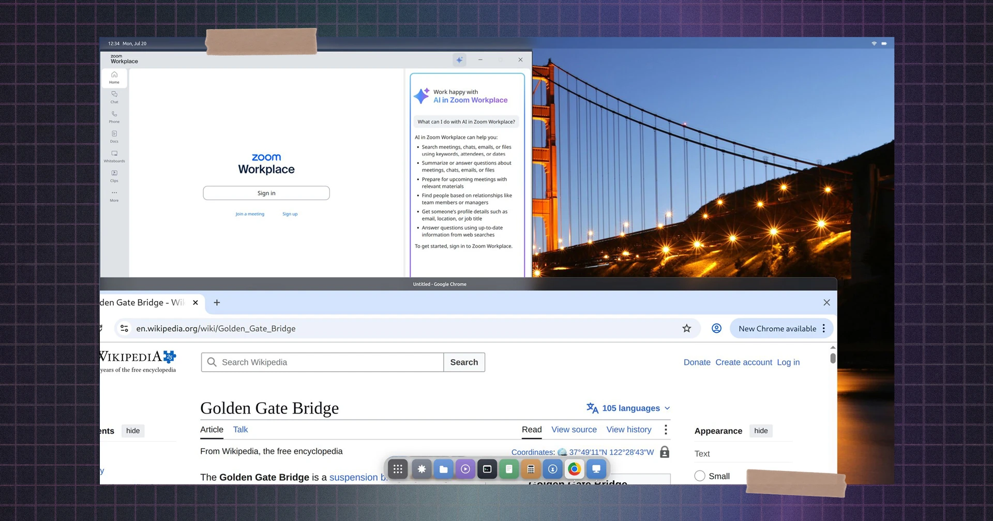Switch to the Talk tab
This screenshot has width=993, height=521.
point(240,430)
